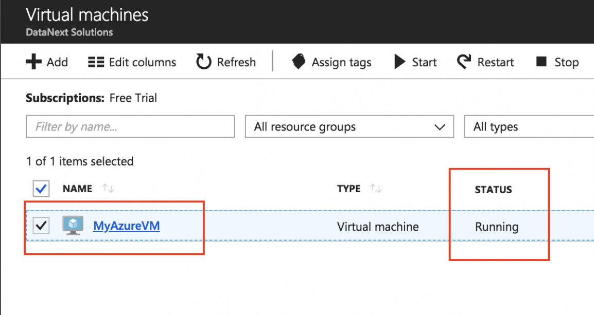Select the Edit columns icon
Image resolution: width=594 pixels, height=315 pixels.
[x=96, y=62]
